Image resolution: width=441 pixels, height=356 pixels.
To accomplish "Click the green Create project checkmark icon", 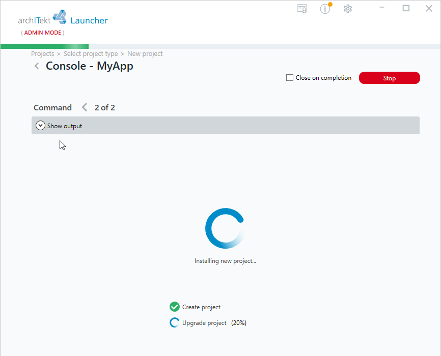I will point(174,307).
